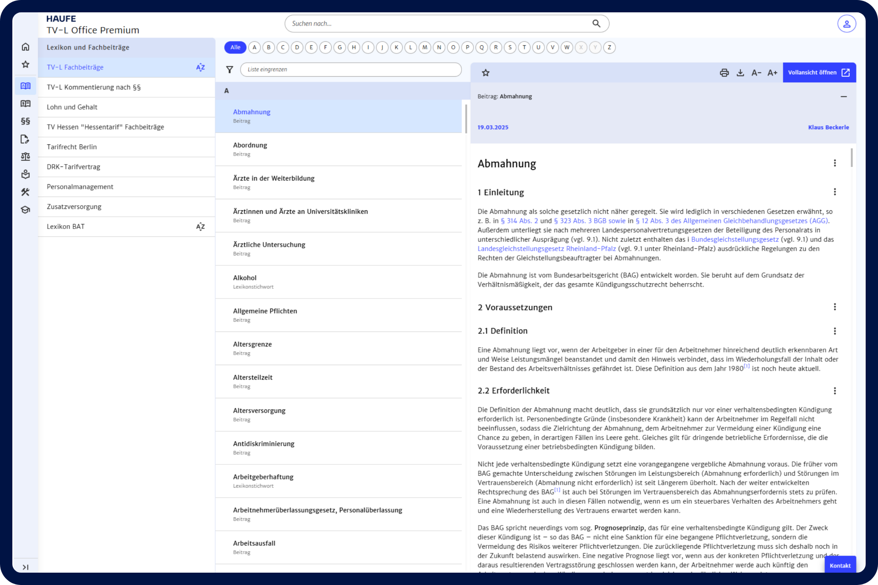The image size is (878, 585).
Task: Click the home icon in left sidebar
Action: click(x=26, y=47)
